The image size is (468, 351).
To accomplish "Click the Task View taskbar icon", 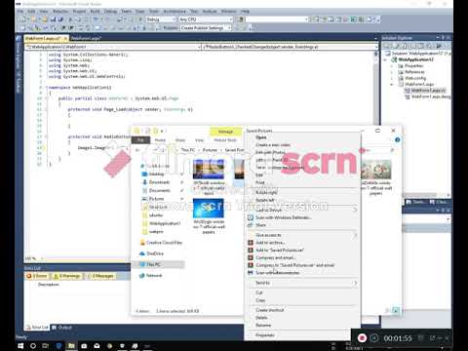I will pyautogui.click(x=46, y=346).
